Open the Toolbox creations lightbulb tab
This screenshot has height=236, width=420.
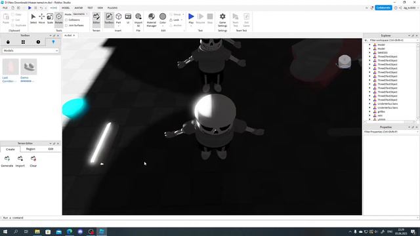pos(53,42)
